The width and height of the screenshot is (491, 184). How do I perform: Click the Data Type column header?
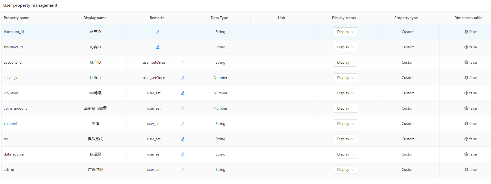click(219, 18)
